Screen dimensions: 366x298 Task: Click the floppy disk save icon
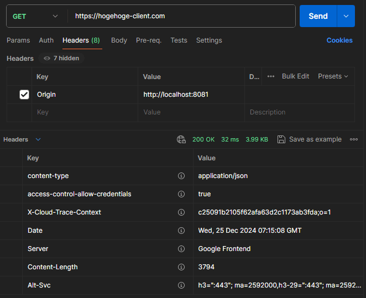pos(281,139)
